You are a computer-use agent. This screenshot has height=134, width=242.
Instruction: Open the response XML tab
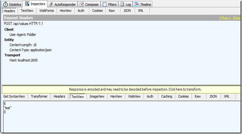pyautogui.click(x=227, y=97)
